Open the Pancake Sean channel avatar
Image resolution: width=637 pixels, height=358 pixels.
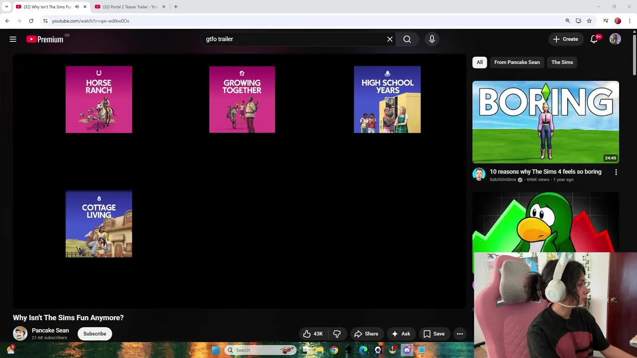pyautogui.click(x=20, y=334)
